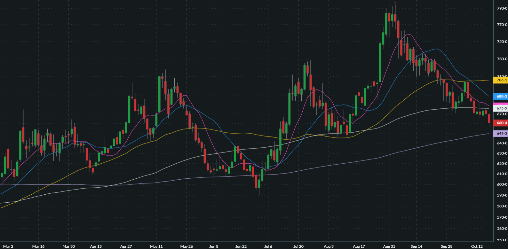This screenshot has width=508, height=249.
Task: Click the 730-0 price axis label
Action: pyautogui.click(x=502, y=59)
